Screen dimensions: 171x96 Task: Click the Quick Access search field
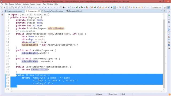click(156, 7)
